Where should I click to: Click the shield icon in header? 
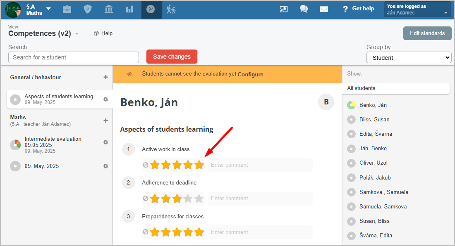pyautogui.click(x=88, y=9)
